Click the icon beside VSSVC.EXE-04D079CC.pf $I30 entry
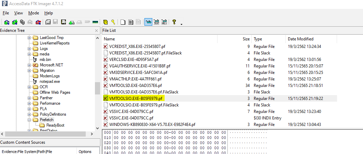Image resolution: width=363 pixels, height=154 pixels. 106,118
